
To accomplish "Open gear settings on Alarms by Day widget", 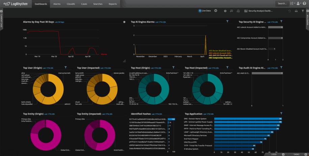I will point(124,22).
